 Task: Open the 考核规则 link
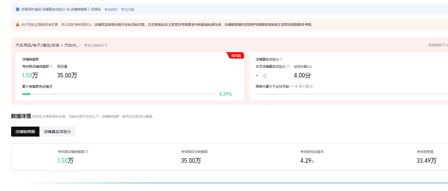click(111, 10)
